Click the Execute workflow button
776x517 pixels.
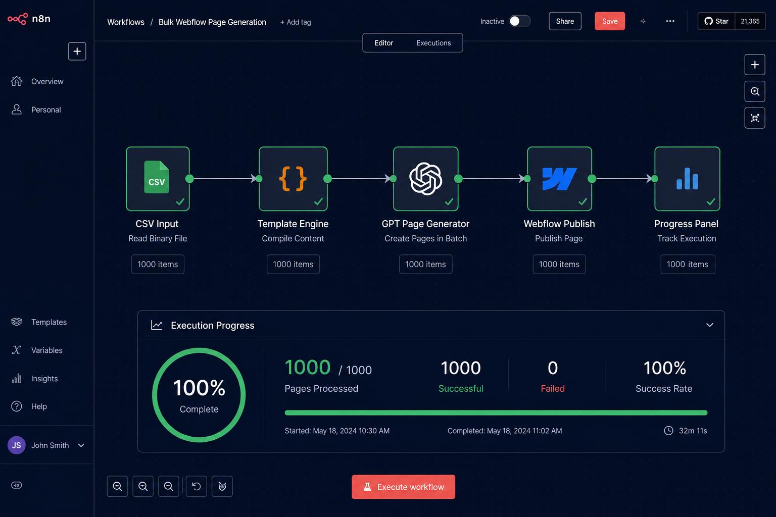tap(403, 487)
